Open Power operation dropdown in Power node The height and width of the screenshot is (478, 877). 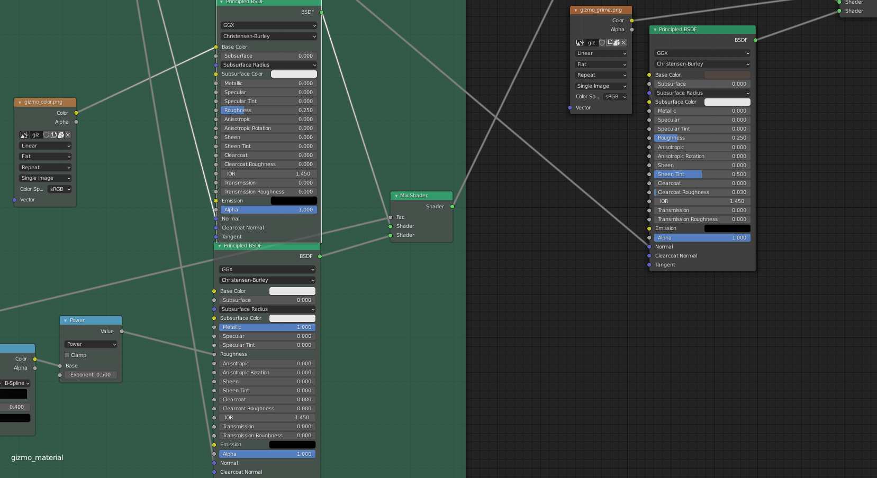[x=91, y=344]
